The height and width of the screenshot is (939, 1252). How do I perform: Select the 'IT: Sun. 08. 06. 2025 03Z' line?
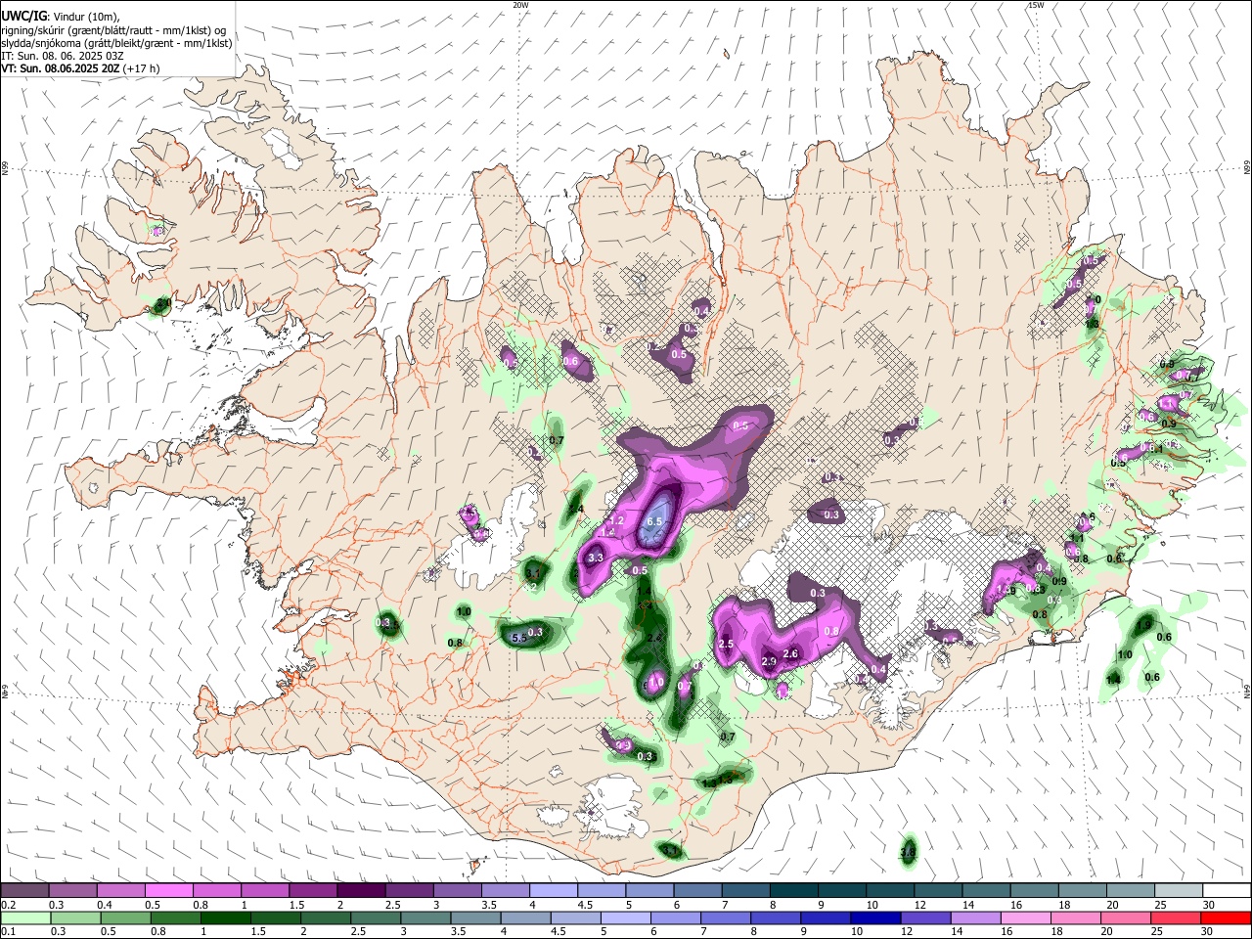[x=63, y=56]
